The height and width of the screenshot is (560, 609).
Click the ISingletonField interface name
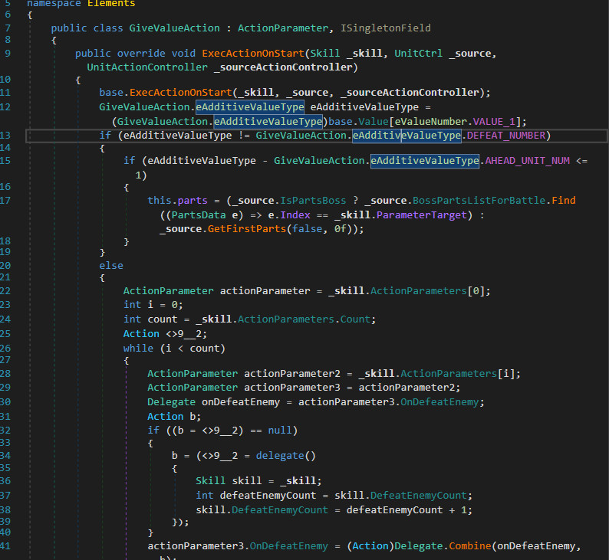(386, 28)
